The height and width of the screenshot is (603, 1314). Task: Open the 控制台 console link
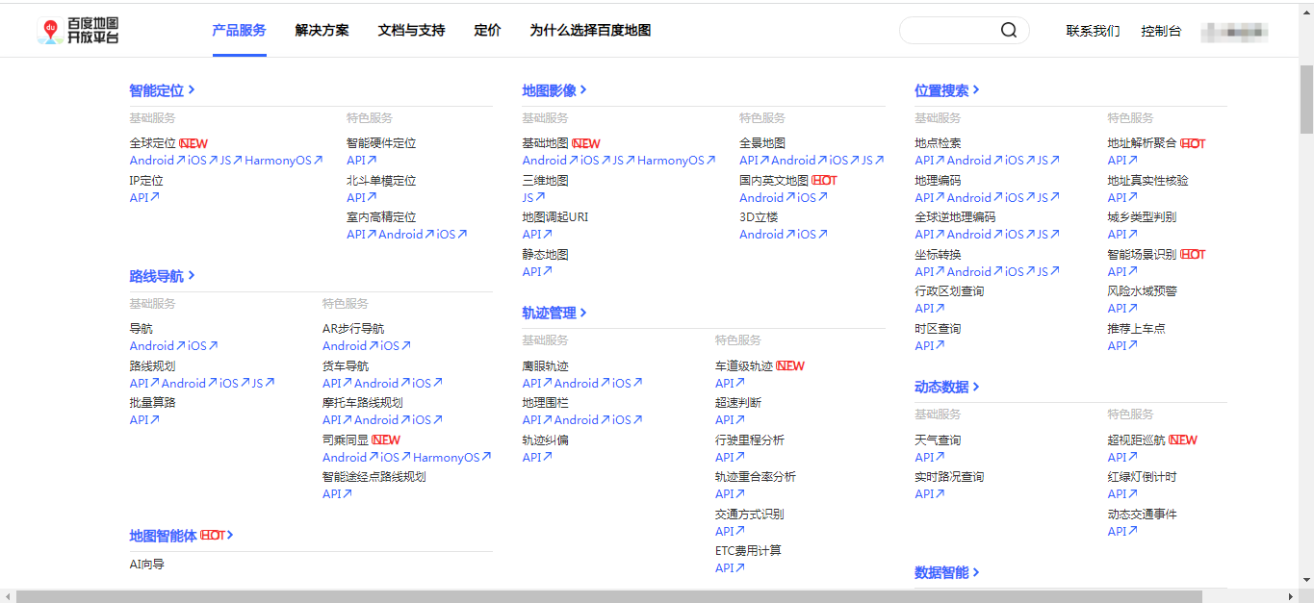(x=1161, y=31)
